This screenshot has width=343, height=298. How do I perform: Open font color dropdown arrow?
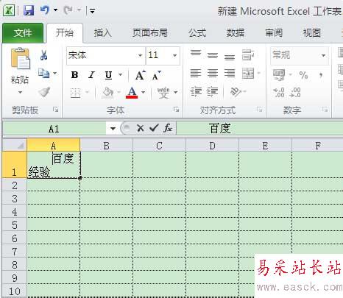[x=144, y=92]
